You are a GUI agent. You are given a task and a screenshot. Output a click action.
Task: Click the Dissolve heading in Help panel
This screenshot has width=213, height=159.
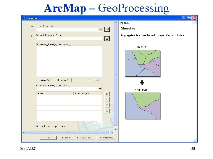coord(128,29)
